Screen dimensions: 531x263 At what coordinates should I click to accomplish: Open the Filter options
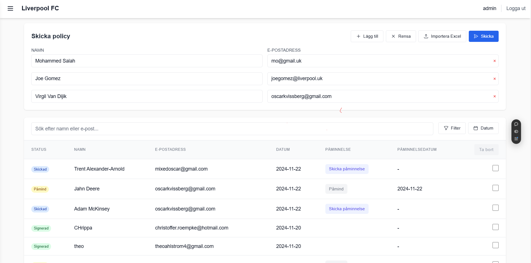(x=452, y=128)
